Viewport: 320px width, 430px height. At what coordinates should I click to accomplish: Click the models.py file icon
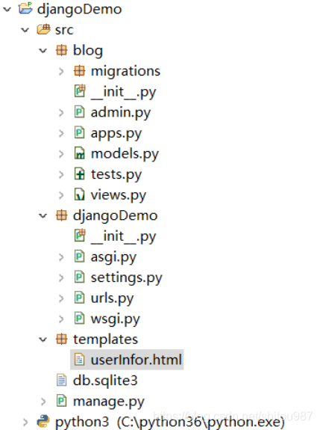[79, 153]
